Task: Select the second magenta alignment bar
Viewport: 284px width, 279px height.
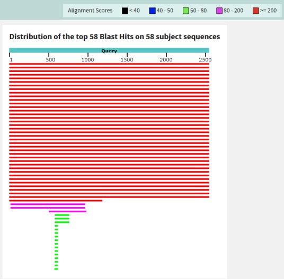Action: [48, 208]
